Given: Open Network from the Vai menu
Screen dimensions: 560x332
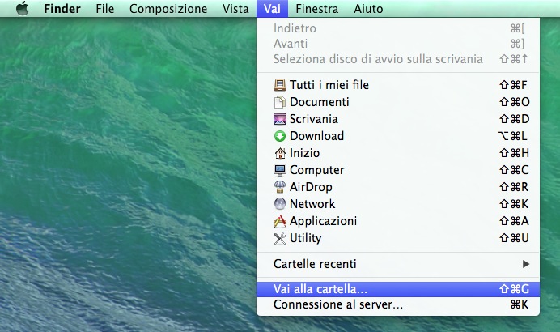Looking at the screenshot, I should (398, 204).
